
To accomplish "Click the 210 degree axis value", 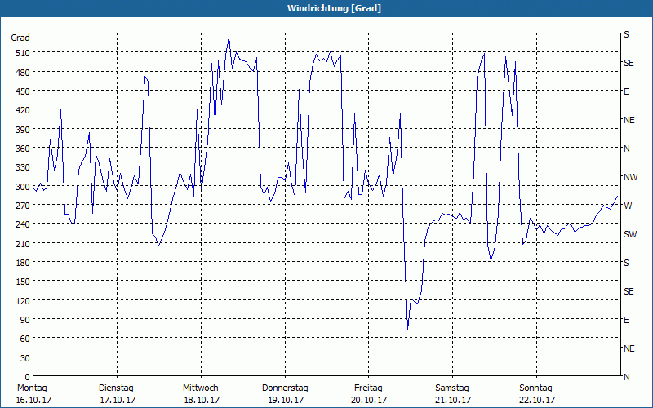I will point(23,243).
